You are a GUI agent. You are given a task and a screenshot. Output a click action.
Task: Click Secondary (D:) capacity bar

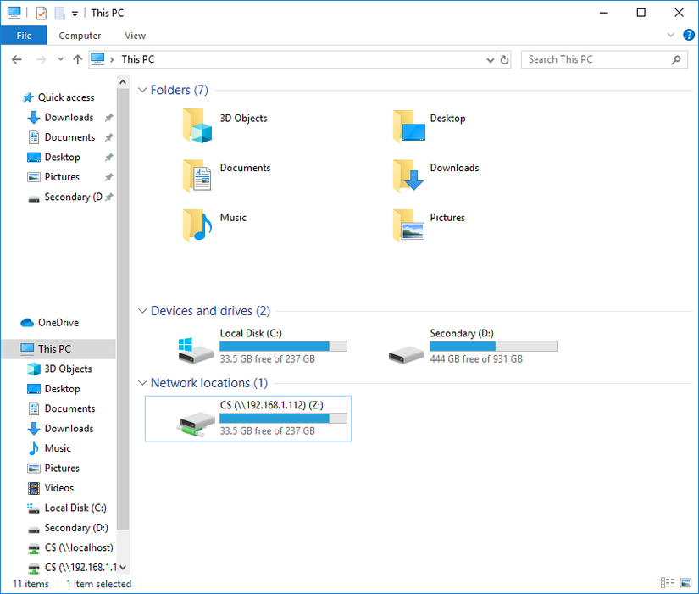click(x=493, y=346)
